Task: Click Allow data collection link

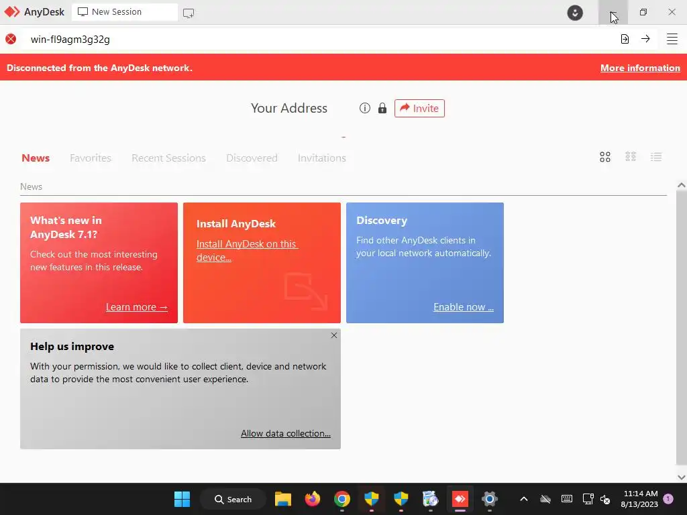Action: pos(286,433)
